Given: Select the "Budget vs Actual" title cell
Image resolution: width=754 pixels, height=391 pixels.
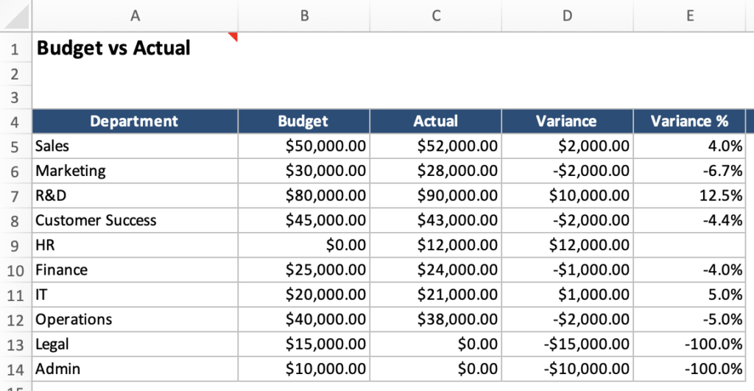Looking at the screenshot, I should [x=113, y=49].
